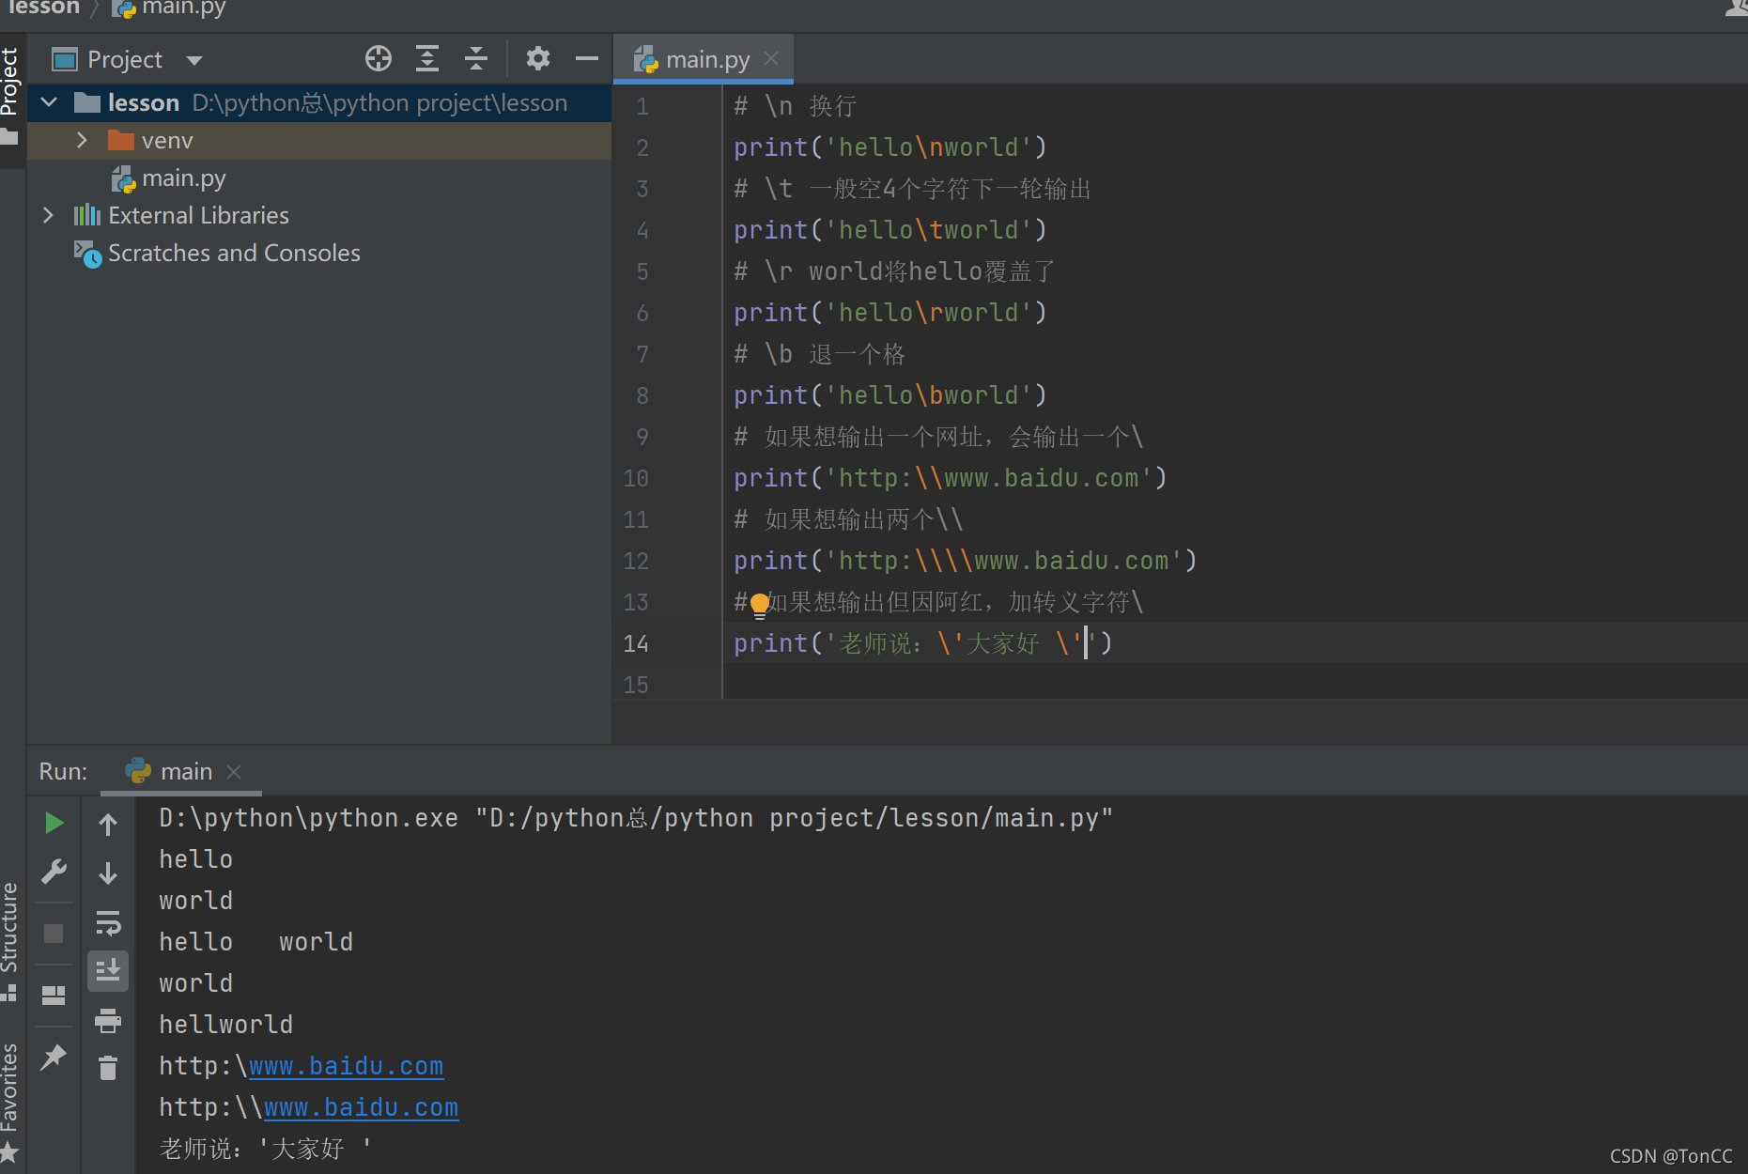Screen dimensions: 1748x1174
Task: Toggle Soft-Wrap in Run console
Action: 108,923
